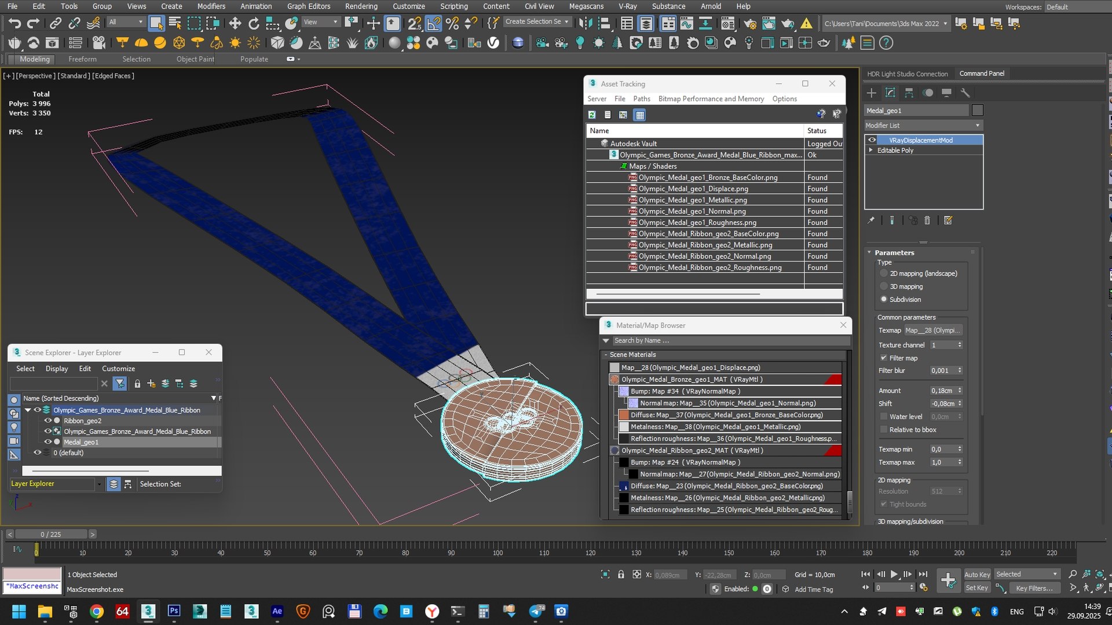Open the View reference coordinate dropdown
Screen dimensions: 1112x625
pos(321,22)
